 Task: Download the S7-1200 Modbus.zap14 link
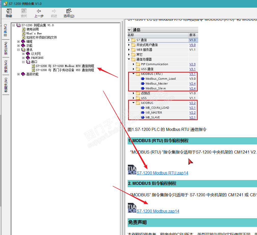point(158,211)
